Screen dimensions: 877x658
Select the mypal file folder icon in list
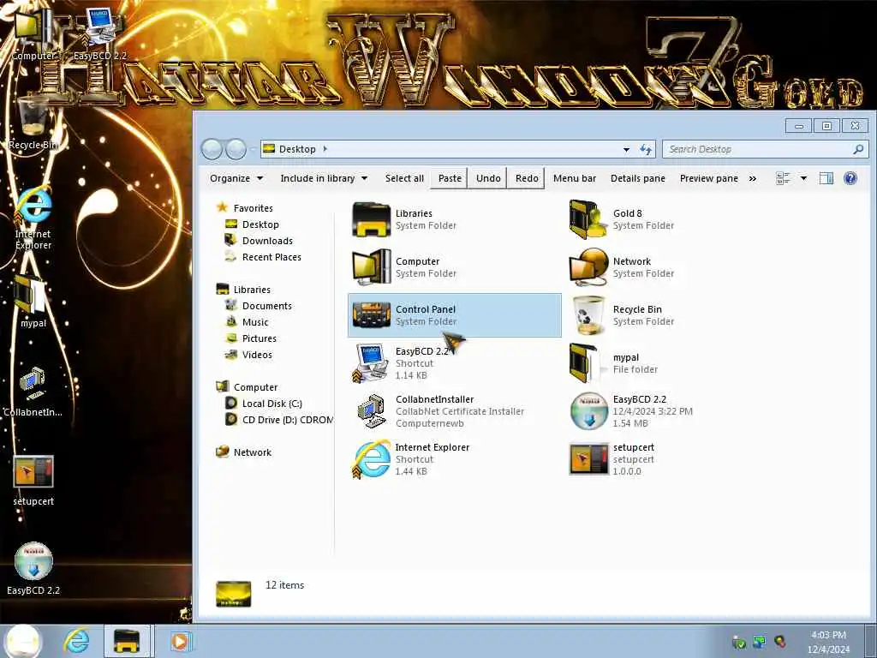pyautogui.click(x=588, y=363)
